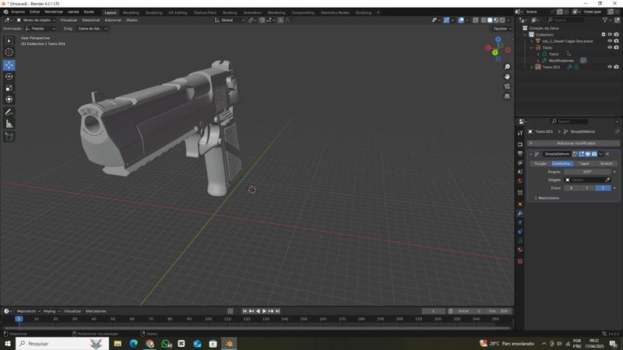Image resolution: width=623 pixels, height=350 pixels.
Task: Open the World properties tab
Action: tap(520, 181)
